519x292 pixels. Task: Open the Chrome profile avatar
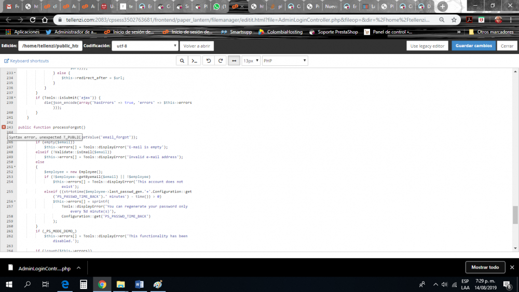click(x=498, y=20)
